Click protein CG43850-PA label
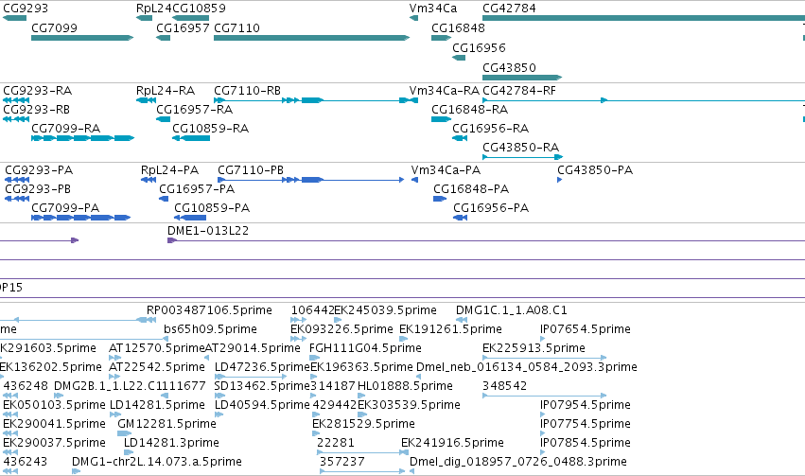The width and height of the screenshot is (805, 476). pos(596,170)
